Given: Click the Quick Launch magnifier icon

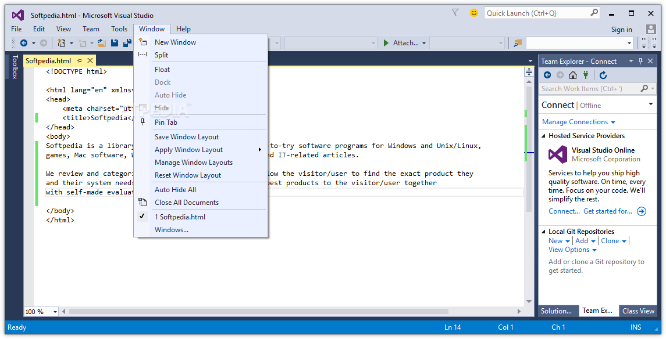Looking at the screenshot, I should click(594, 13).
